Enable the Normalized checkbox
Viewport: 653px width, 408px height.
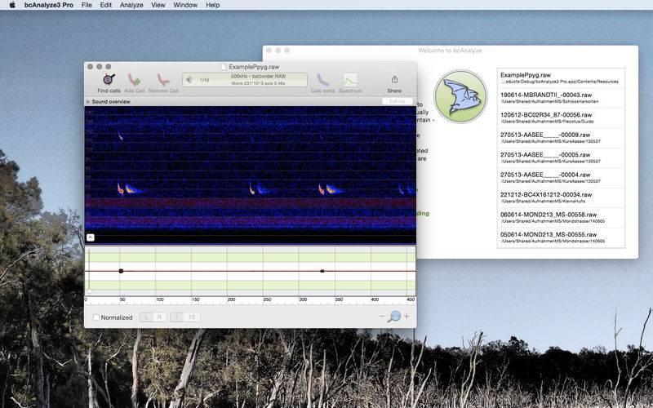(96, 317)
